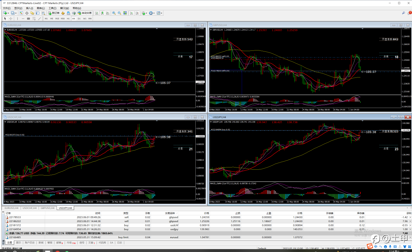Open the Templates dropdown

pos(159,13)
